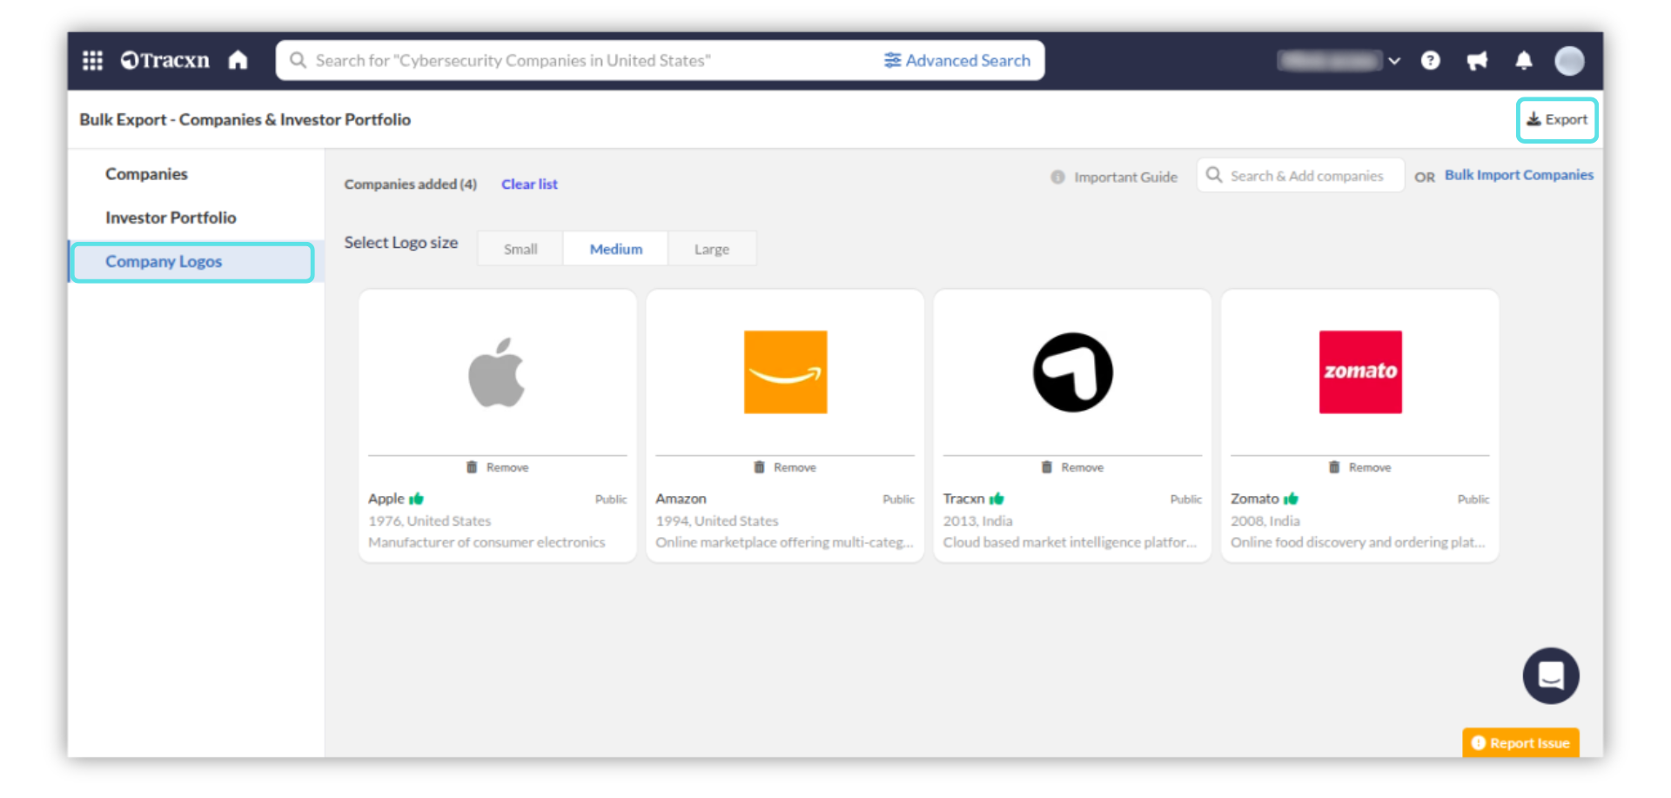Open the help question mark icon
Screen dimensions: 1671x798
[1430, 60]
